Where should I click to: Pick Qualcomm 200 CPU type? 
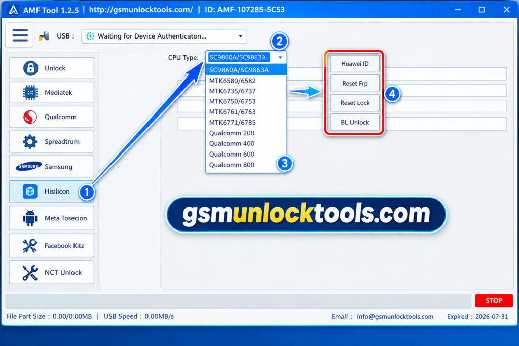click(246, 133)
